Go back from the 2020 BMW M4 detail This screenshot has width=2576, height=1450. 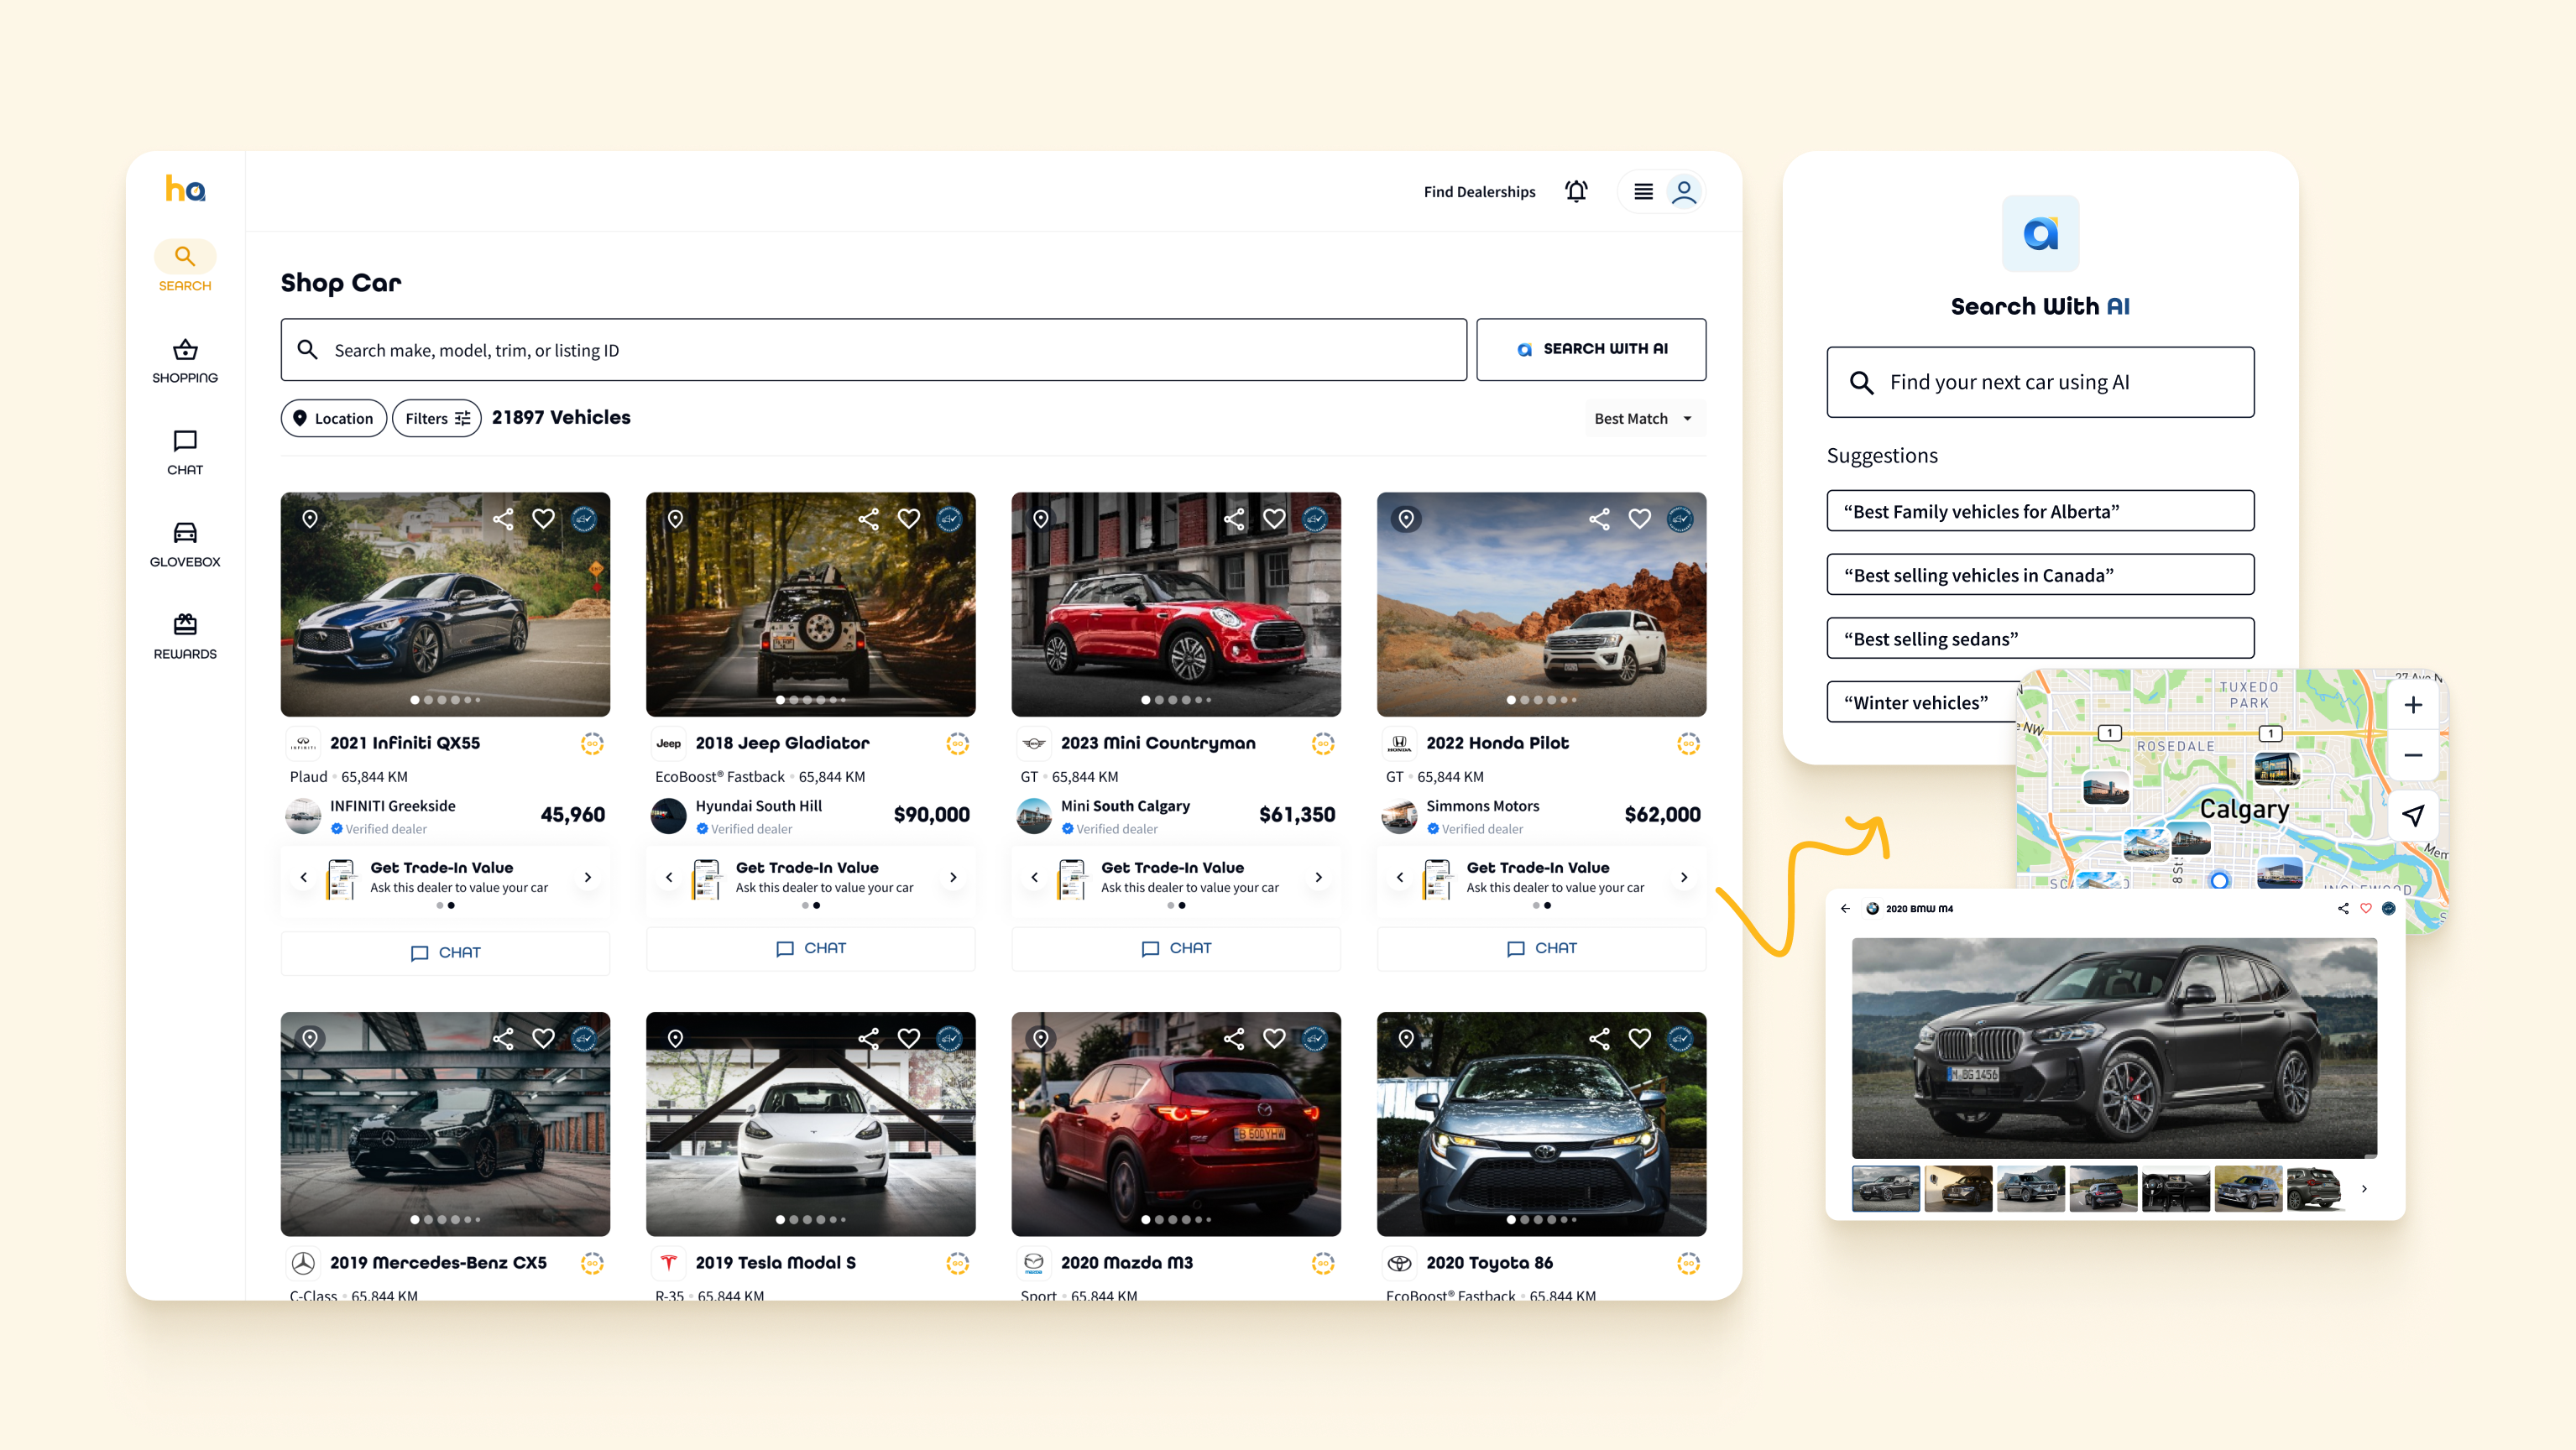click(x=1845, y=908)
